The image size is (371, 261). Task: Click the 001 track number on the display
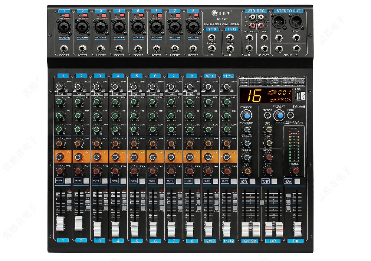pyautogui.click(x=285, y=92)
